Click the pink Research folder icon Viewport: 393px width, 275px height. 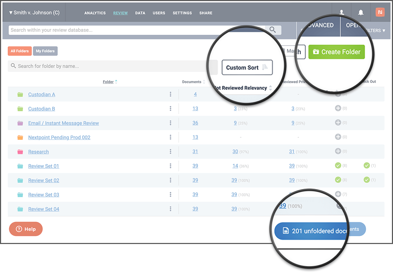pyautogui.click(x=20, y=152)
